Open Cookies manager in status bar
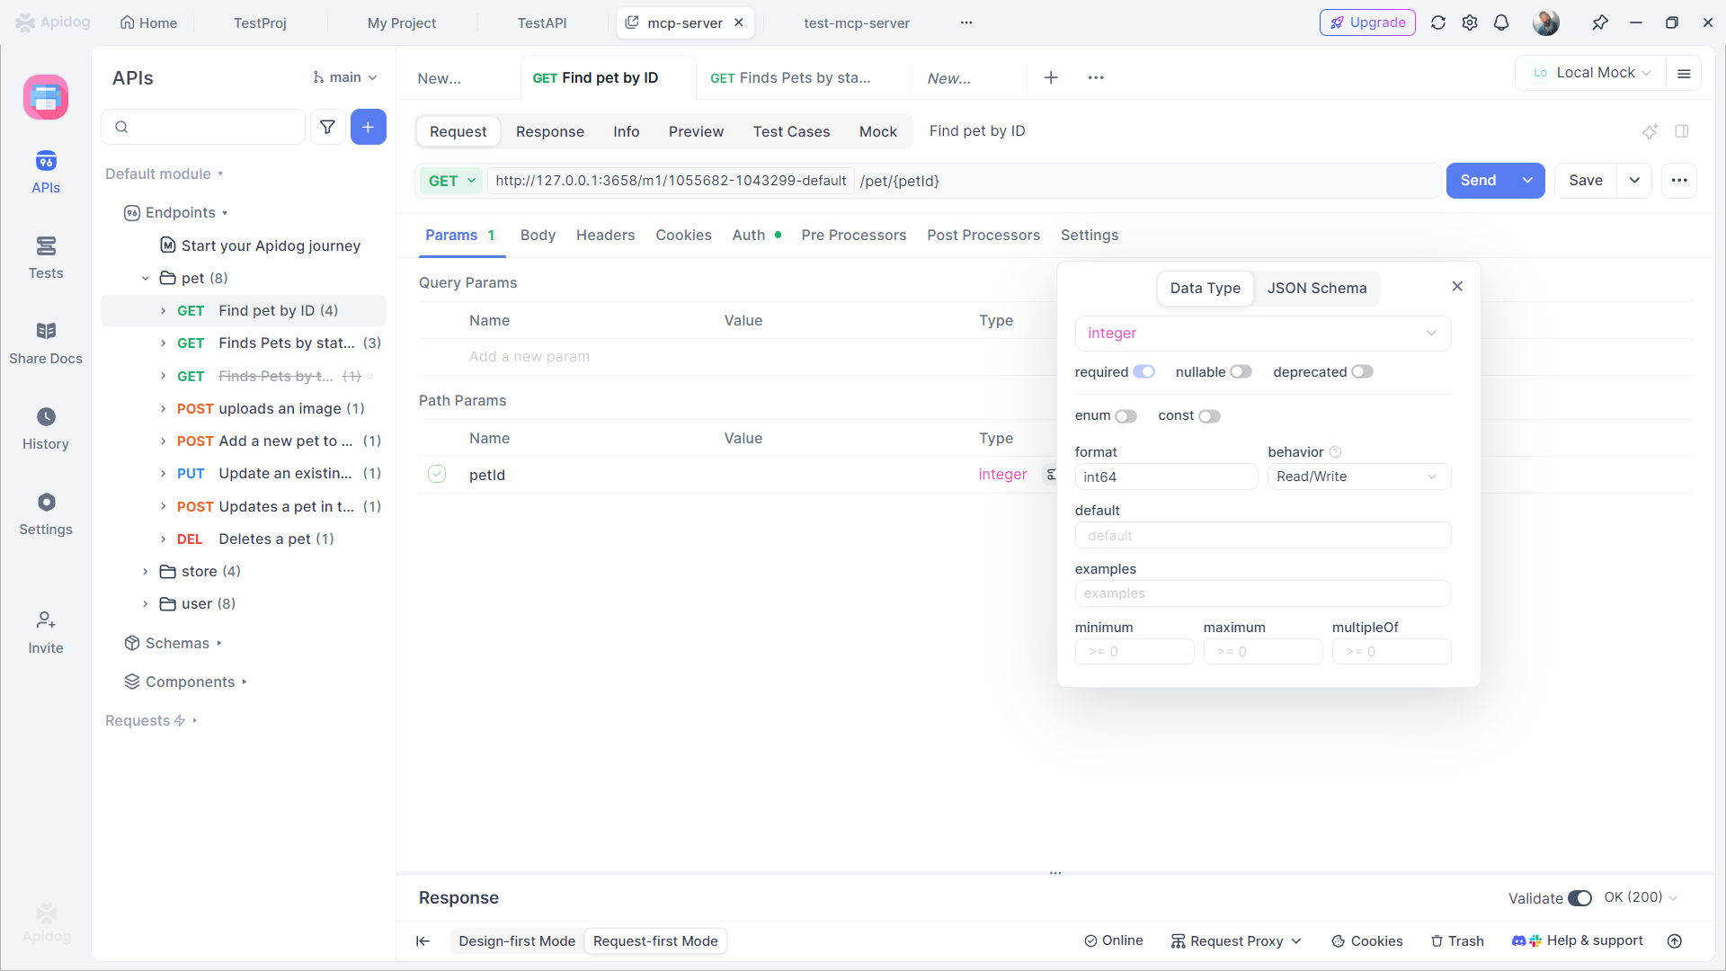This screenshot has width=1726, height=971. click(x=1367, y=941)
